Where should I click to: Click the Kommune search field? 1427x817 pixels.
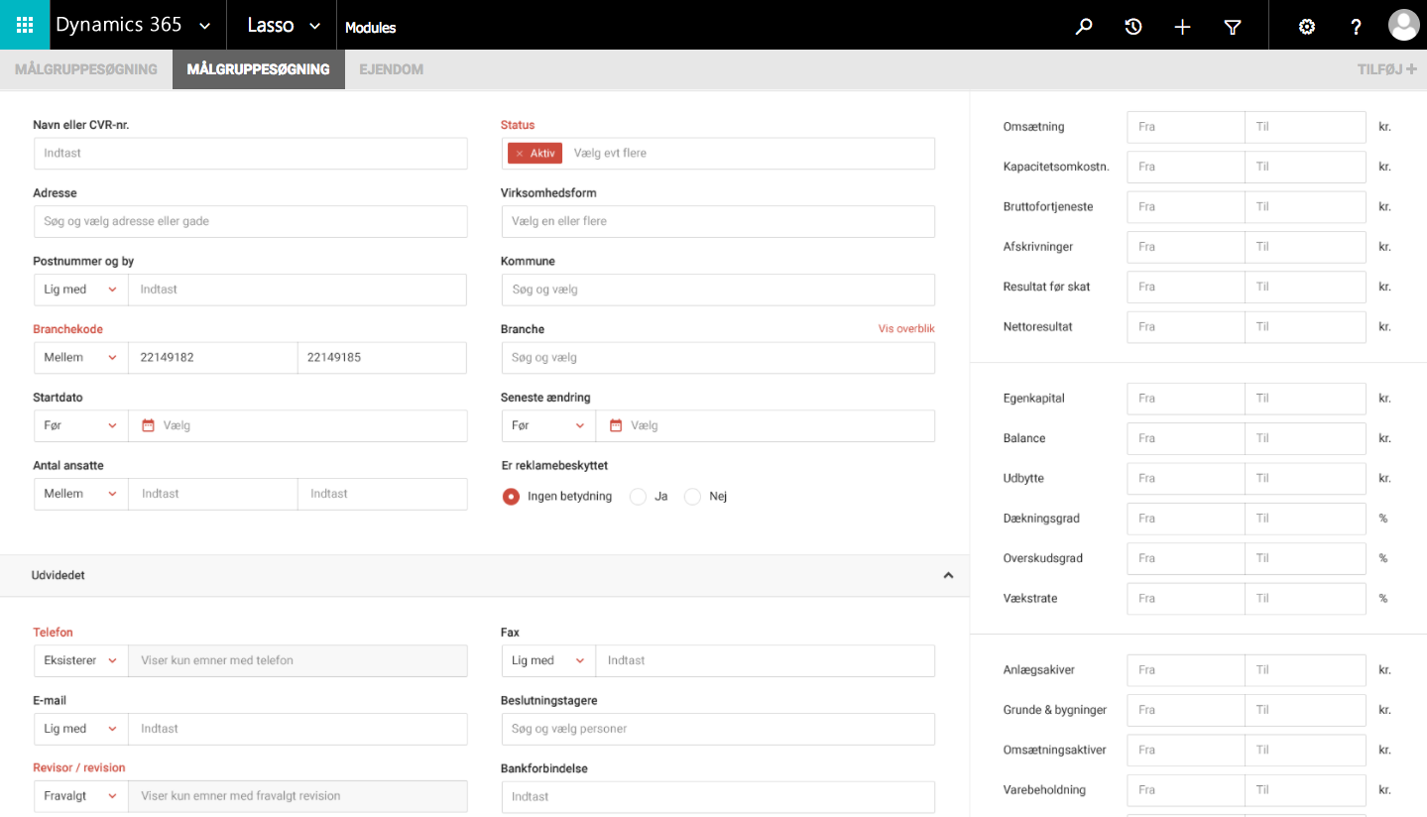[718, 290]
